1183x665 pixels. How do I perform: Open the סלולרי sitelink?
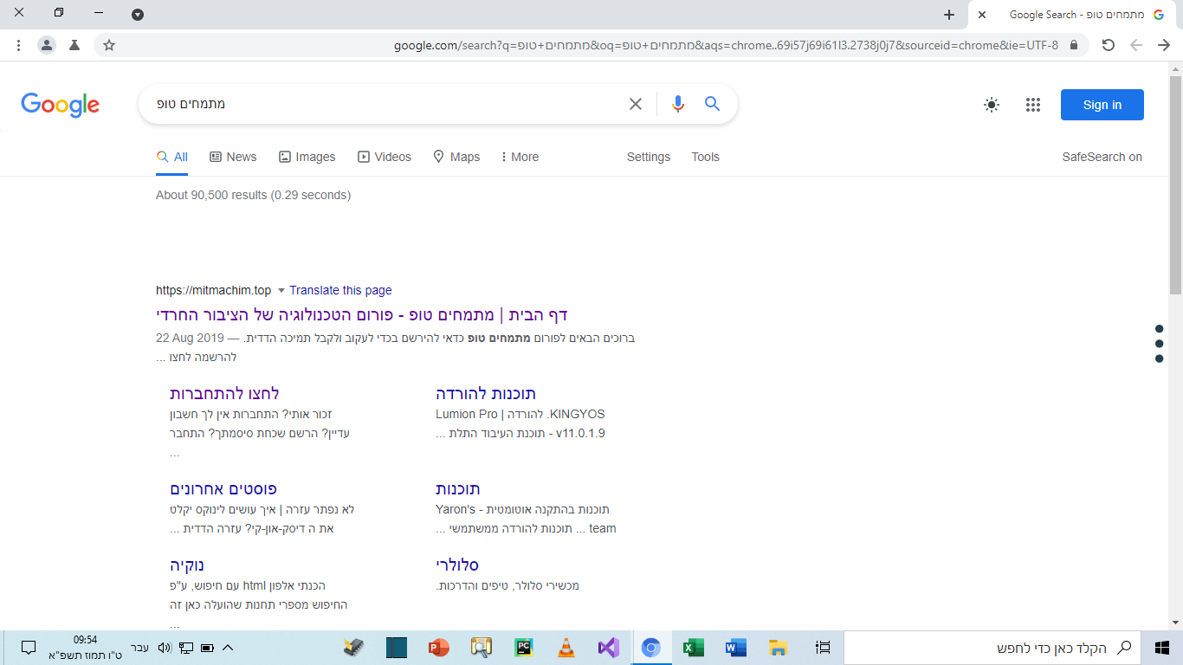457,565
